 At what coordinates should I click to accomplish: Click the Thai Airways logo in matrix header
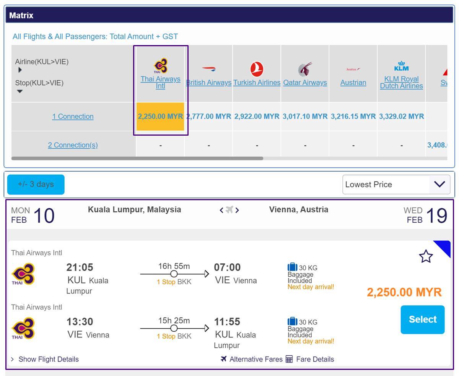pyautogui.click(x=161, y=66)
